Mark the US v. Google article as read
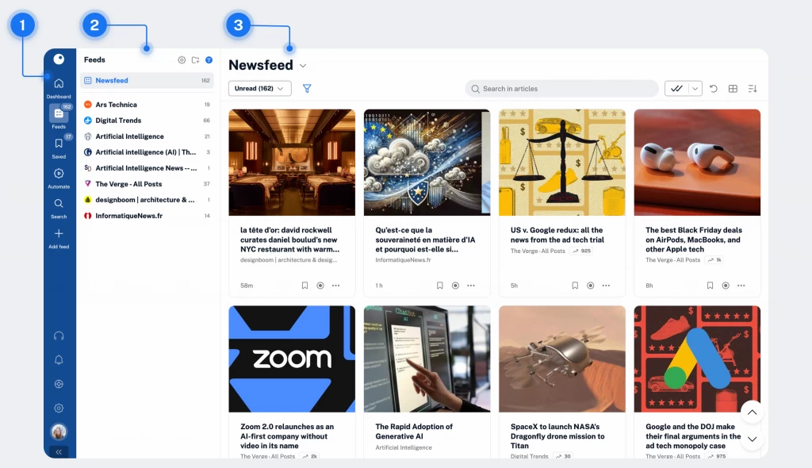Screen dimensions: 812x468 591,286
